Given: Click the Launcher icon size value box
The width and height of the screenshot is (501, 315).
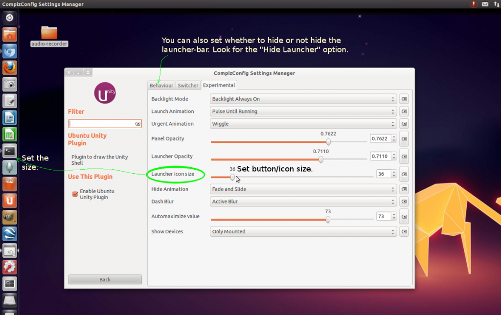Looking at the screenshot, I should tap(384, 174).
